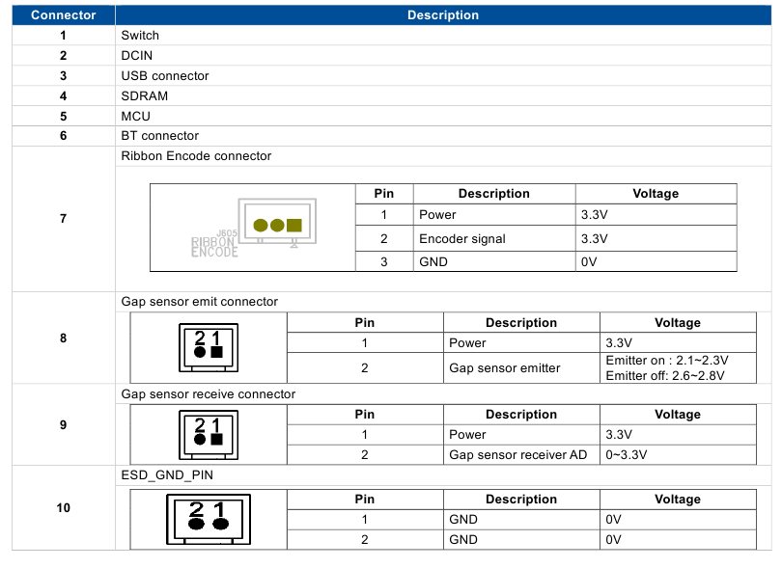
Task: Select the SDRAM description cell
Action: click(143, 95)
